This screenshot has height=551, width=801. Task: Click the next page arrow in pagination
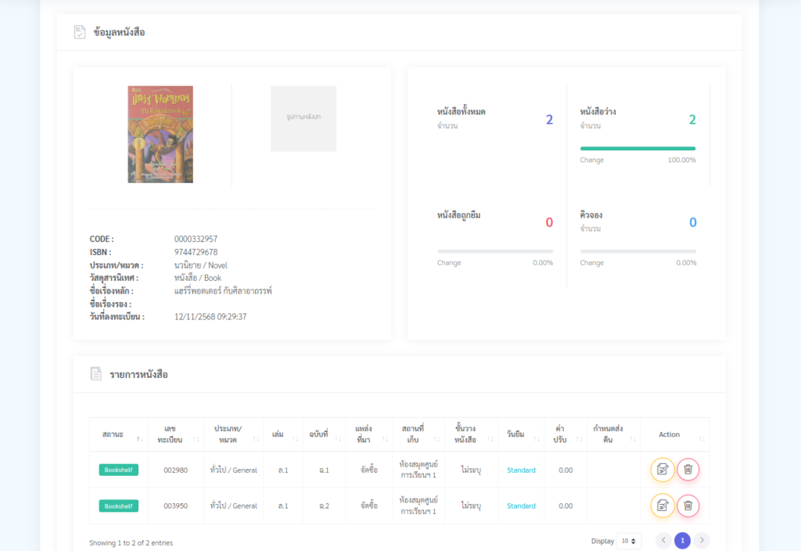702,540
